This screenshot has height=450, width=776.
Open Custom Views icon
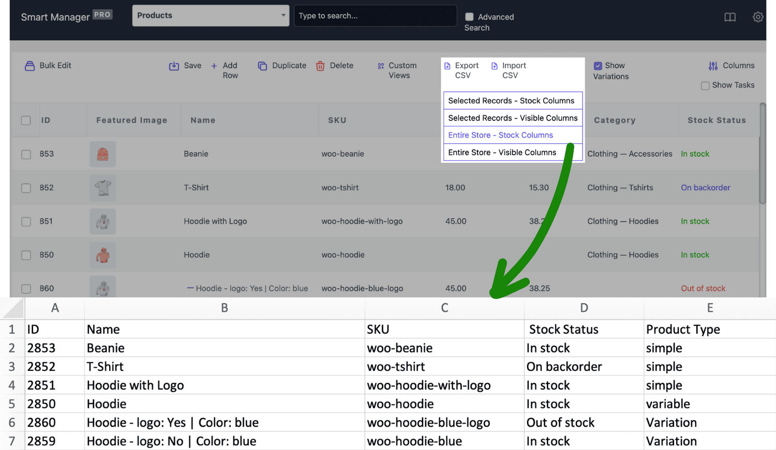pyautogui.click(x=381, y=66)
